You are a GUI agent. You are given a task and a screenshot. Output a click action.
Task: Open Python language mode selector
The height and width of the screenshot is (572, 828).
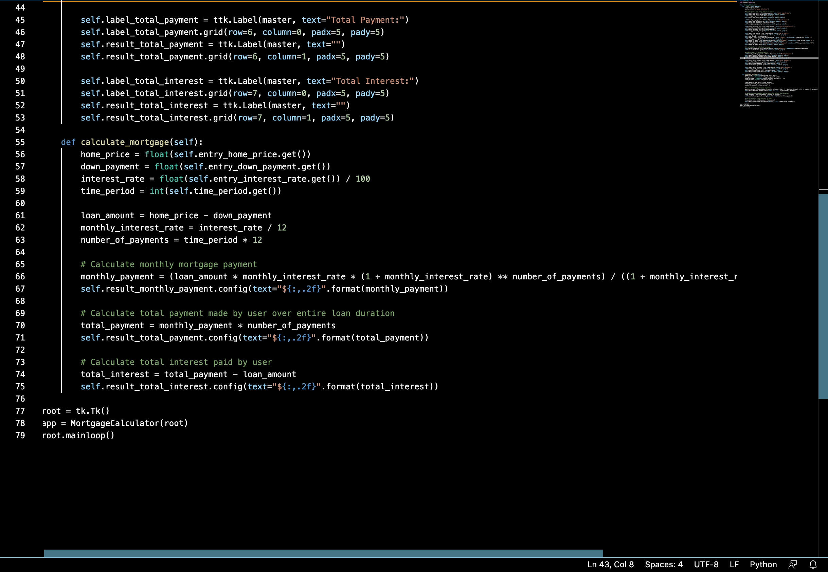[x=763, y=565]
